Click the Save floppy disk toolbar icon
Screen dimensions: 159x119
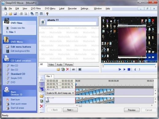coord(15,14)
